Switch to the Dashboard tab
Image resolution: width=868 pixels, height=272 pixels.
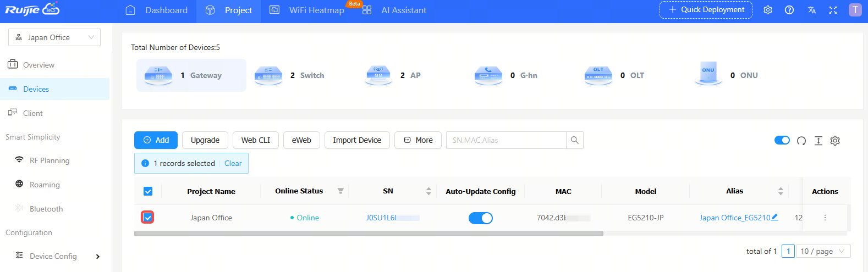coord(157,10)
